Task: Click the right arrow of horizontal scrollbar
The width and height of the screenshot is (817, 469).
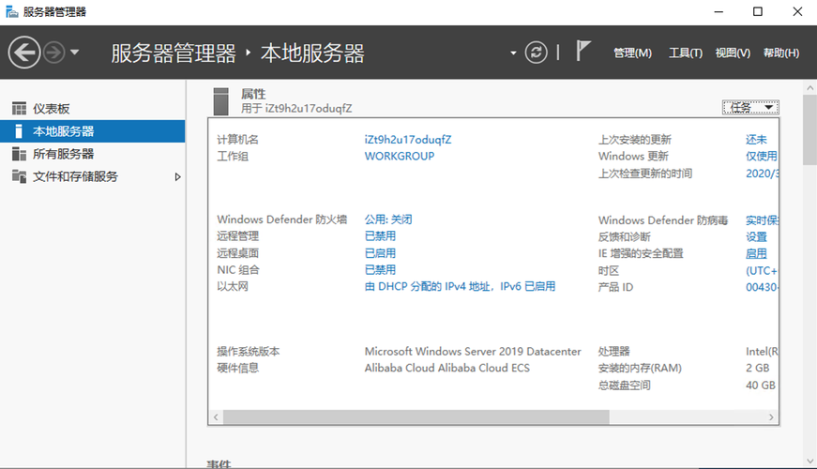Action: [772, 416]
